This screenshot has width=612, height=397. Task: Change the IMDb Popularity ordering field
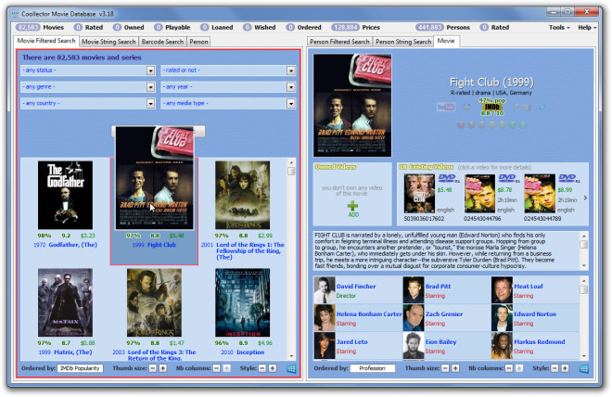[80, 368]
